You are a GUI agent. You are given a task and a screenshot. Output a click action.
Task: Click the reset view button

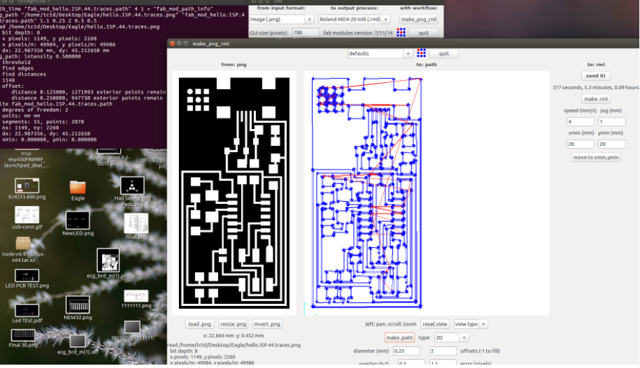[435, 324]
